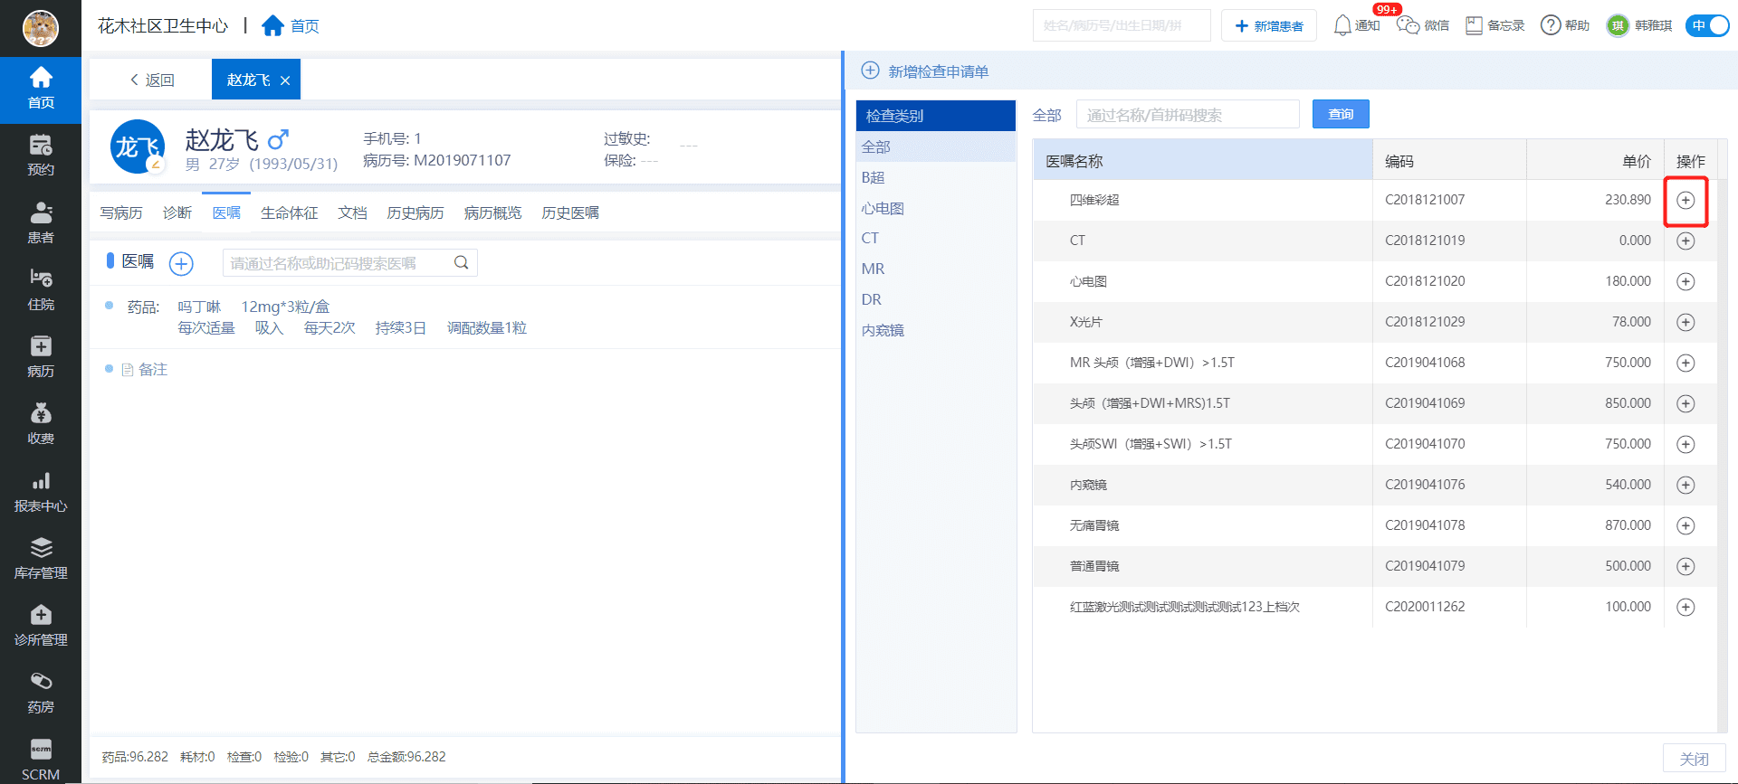The width and height of the screenshot is (1738, 784).
Task: Go to 收费 billing in sidebar
Action: [x=41, y=423]
